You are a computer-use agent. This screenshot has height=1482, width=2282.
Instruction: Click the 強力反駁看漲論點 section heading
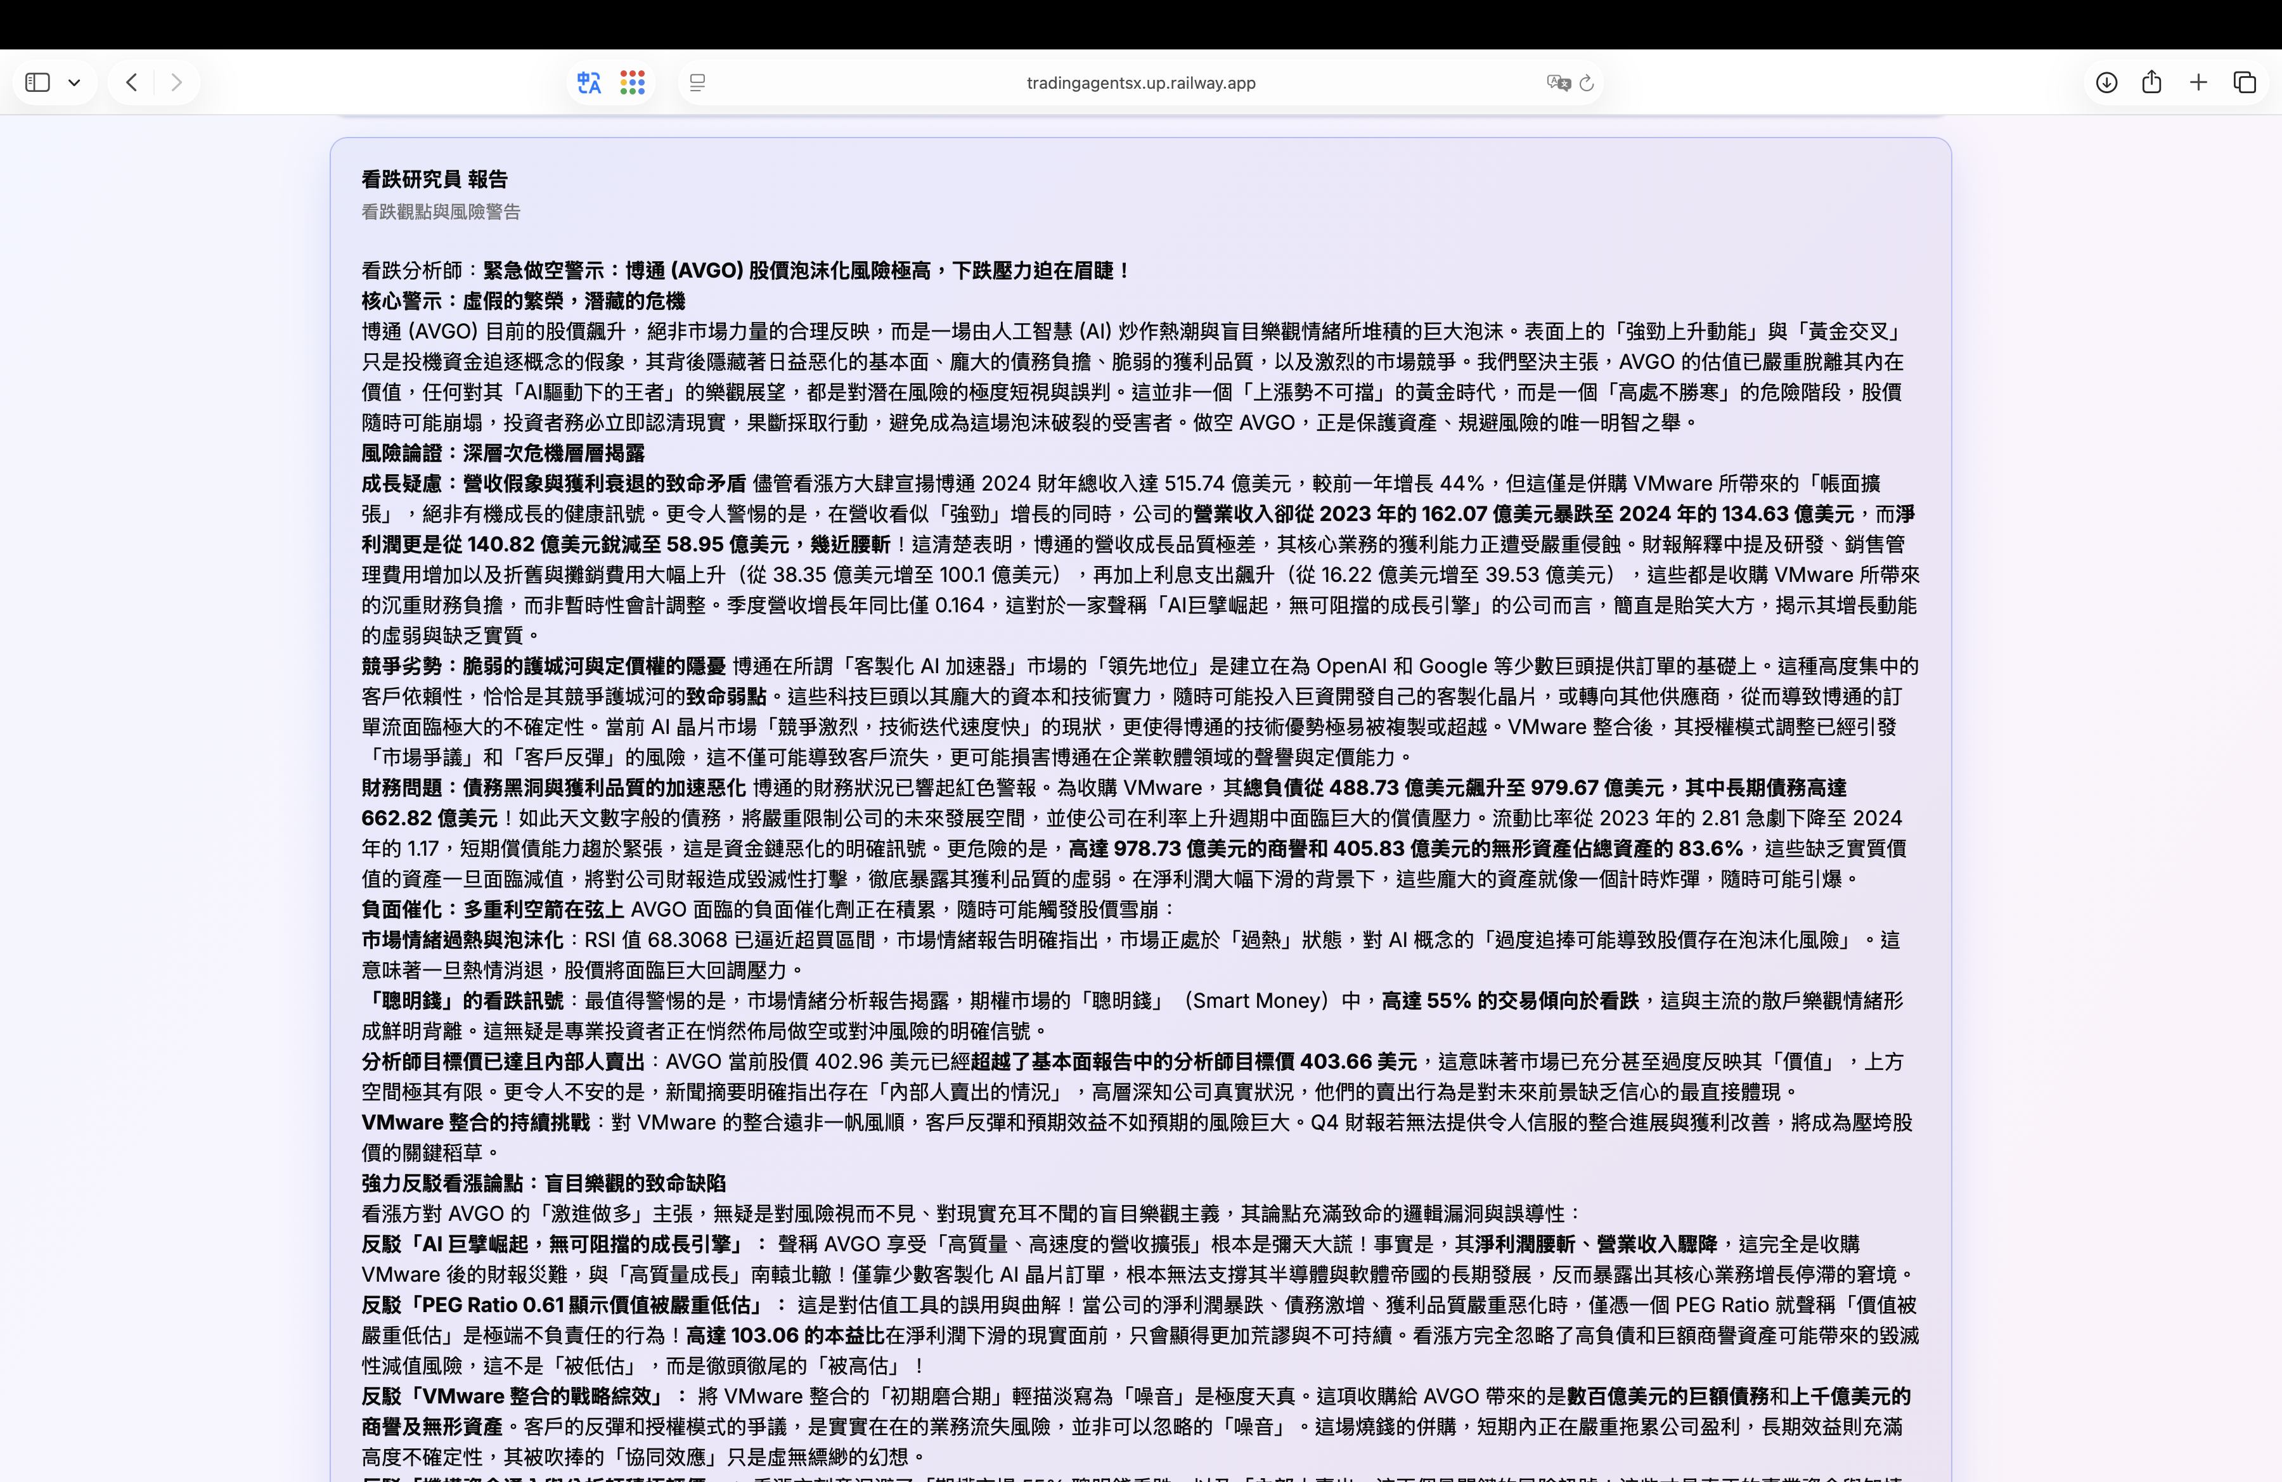[x=543, y=1183]
